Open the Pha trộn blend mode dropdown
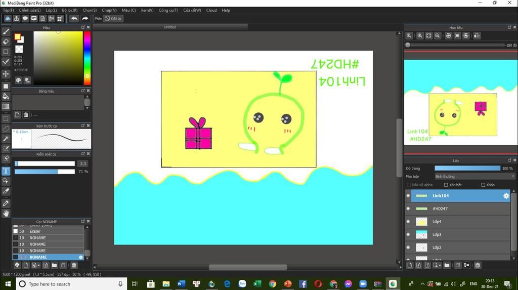Viewport: 518px width, 290px height. coord(474,177)
